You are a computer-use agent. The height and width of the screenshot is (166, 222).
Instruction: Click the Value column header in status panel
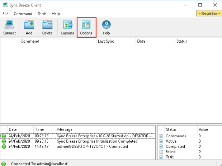(x=210, y=129)
